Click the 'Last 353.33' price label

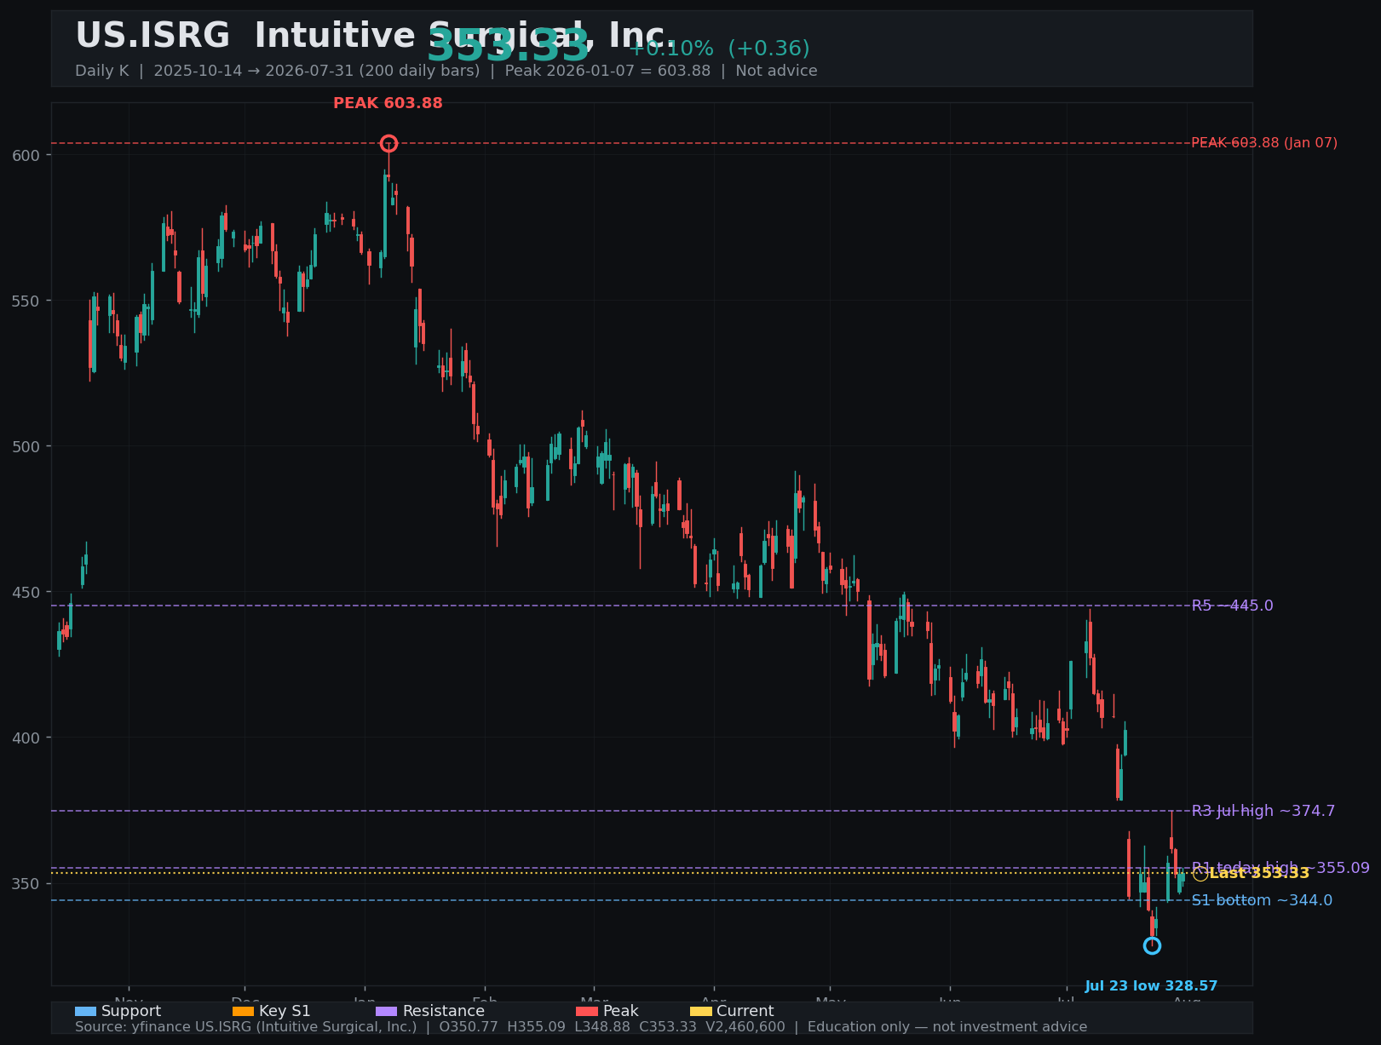1259,873
